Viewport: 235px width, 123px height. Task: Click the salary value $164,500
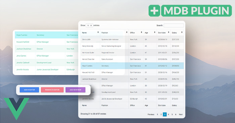(x=176, y=72)
